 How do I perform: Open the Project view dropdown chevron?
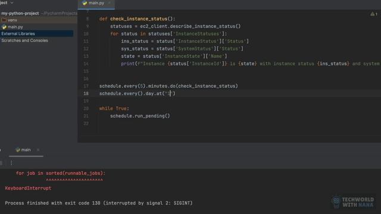point(12,2)
